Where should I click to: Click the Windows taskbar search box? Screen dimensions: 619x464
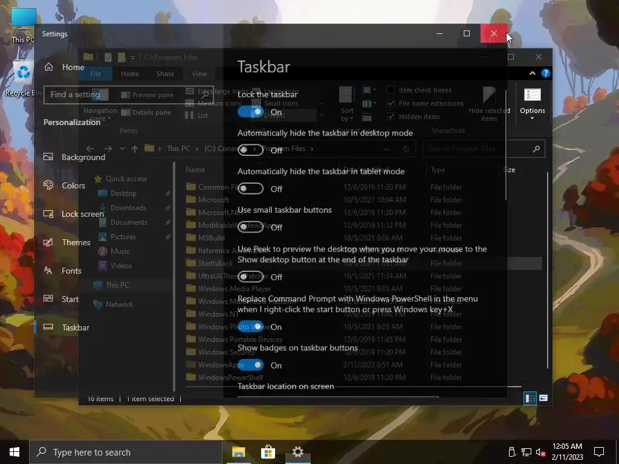[x=126, y=452]
